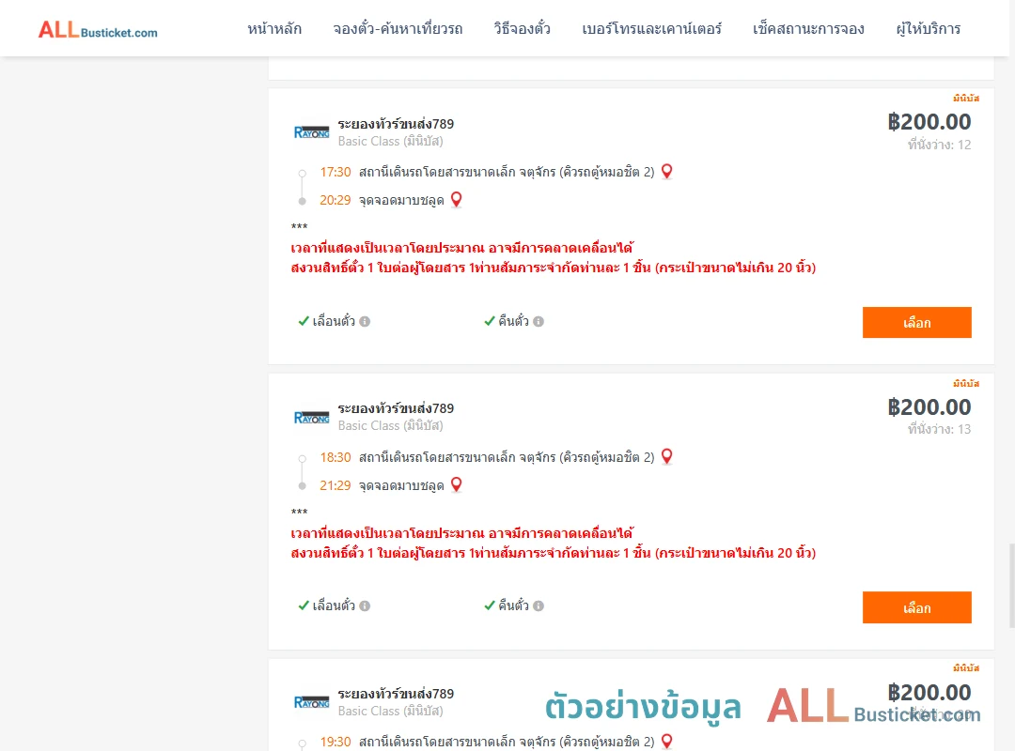Click ที่นั่งว่าง: 13 seats text
This screenshot has width=1015, height=751.
pos(939,429)
